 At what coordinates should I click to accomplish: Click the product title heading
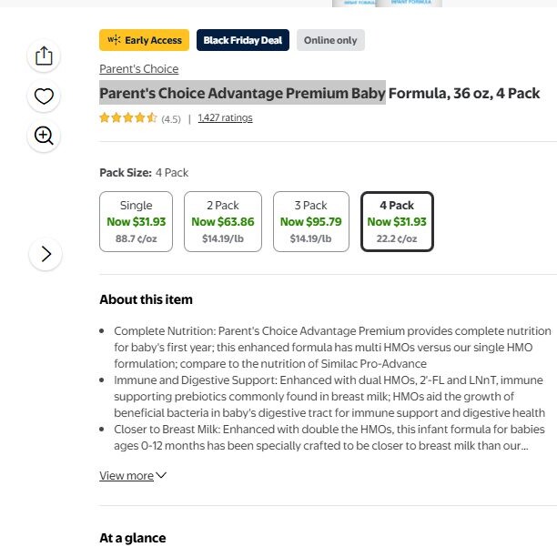pyautogui.click(x=319, y=93)
